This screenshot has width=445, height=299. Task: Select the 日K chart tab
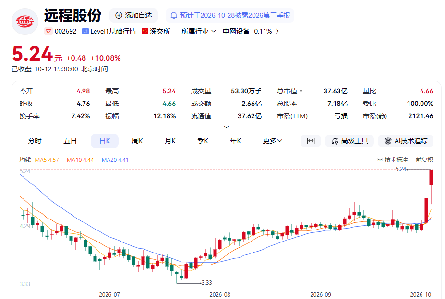[105, 141]
